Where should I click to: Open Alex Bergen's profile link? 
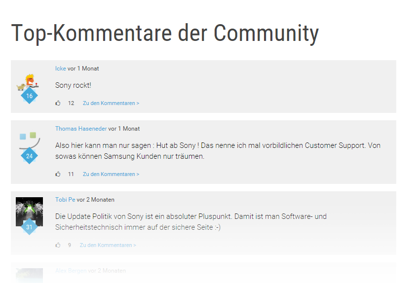pyautogui.click(x=71, y=271)
